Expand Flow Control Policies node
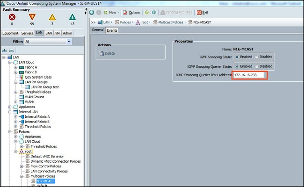 pos(22,166)
